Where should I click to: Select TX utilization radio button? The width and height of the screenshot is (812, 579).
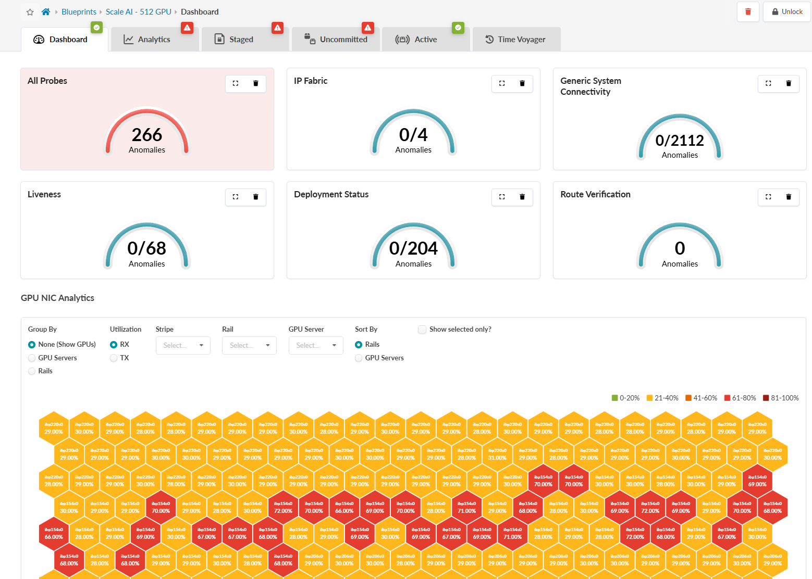114,358
